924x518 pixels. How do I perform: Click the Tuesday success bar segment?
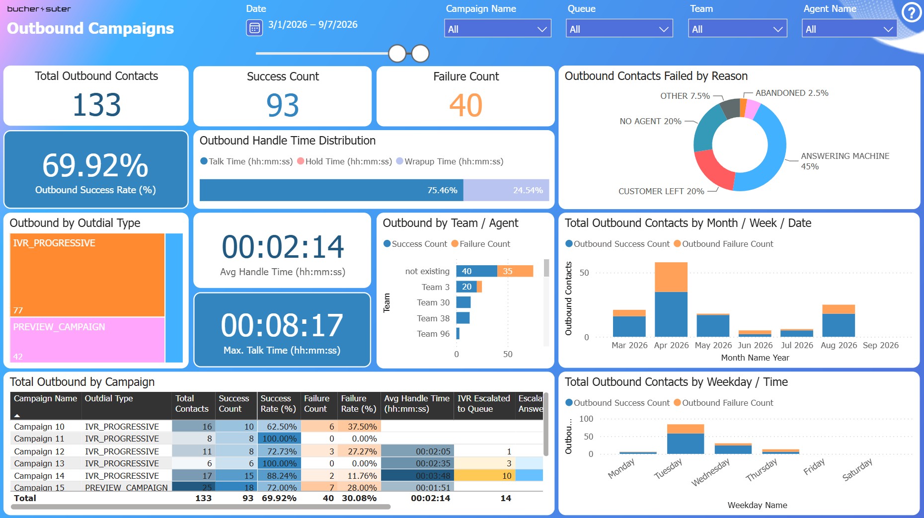point(686,444)
